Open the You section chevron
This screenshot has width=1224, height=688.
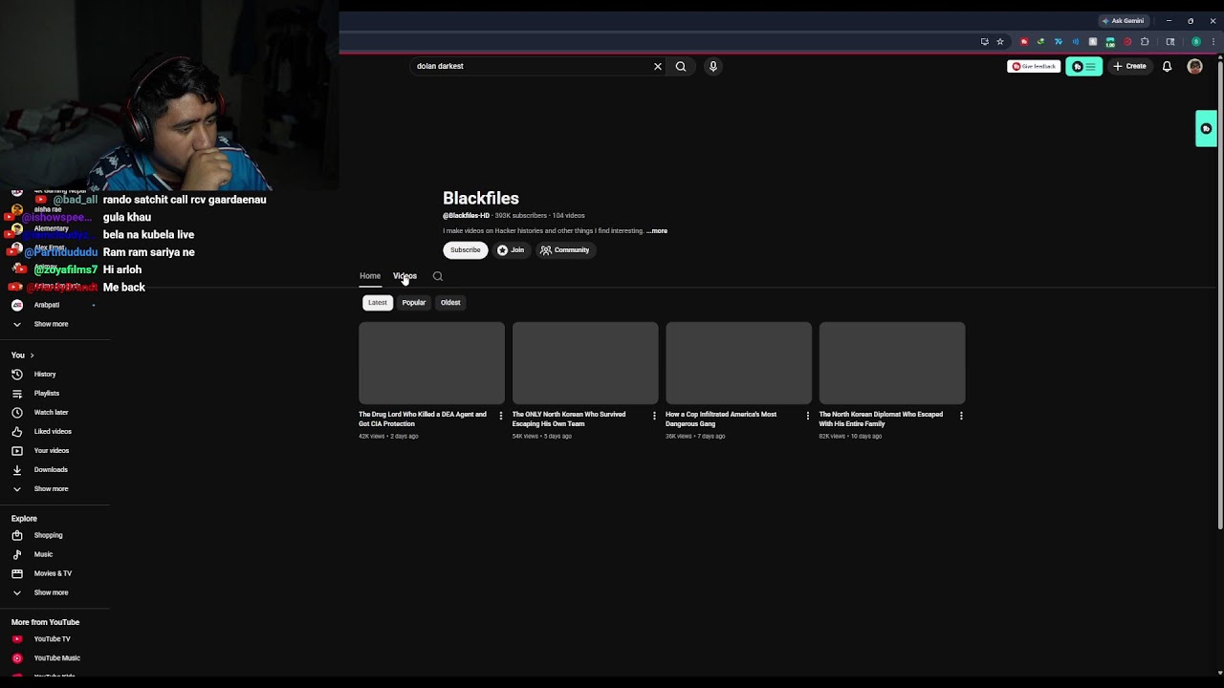[32, 355]
